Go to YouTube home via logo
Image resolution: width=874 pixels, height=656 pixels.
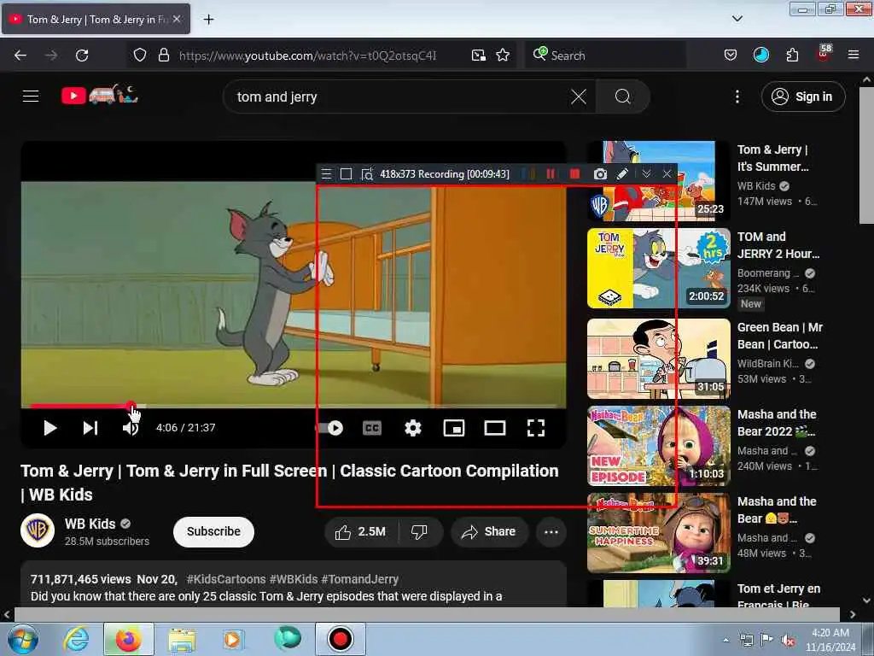tap(100, 96)
